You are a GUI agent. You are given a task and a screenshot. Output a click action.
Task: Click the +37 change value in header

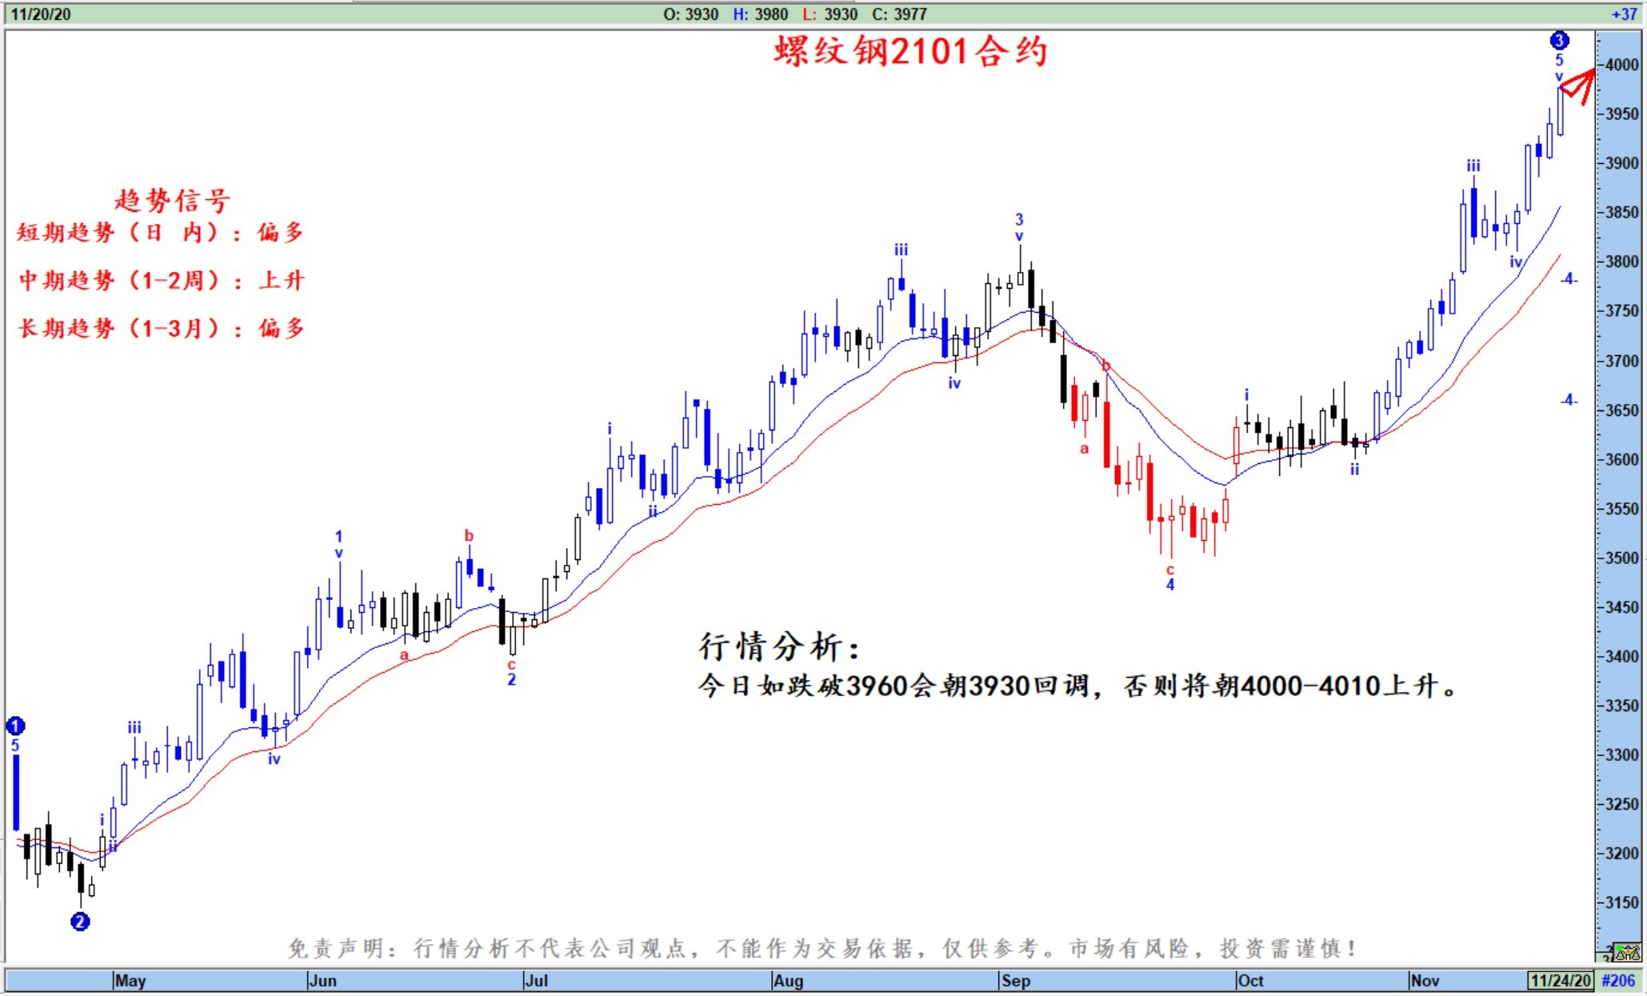[1623, 14]
